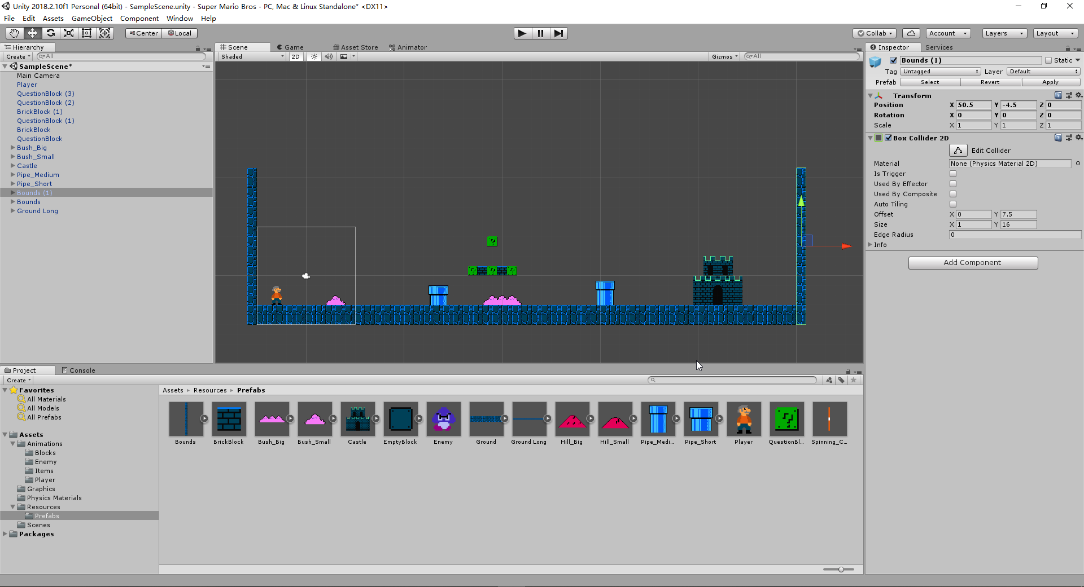This screenshot has height=587, width=1084.
Task: Expand the Packages folder
Action: point(5,534)
